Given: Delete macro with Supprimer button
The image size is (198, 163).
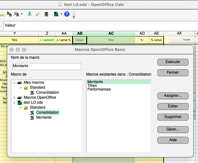Looking at the screenshot, I should (x=173, y=117).
